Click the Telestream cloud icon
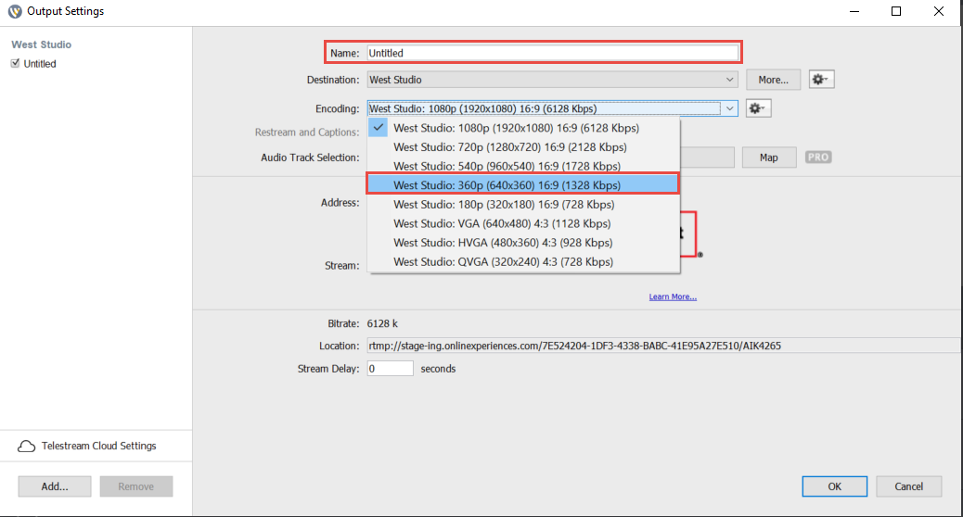 (26, 447)
